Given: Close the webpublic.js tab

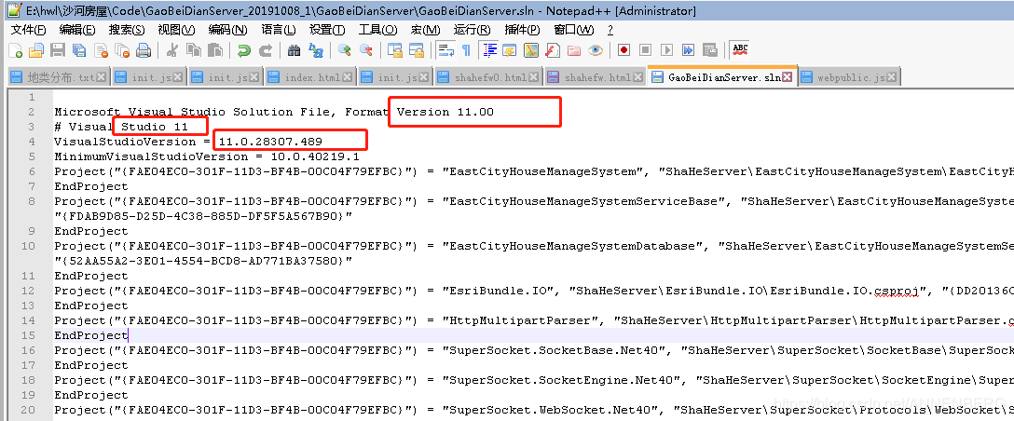Looking at the screenshot, I should (891, 77).
